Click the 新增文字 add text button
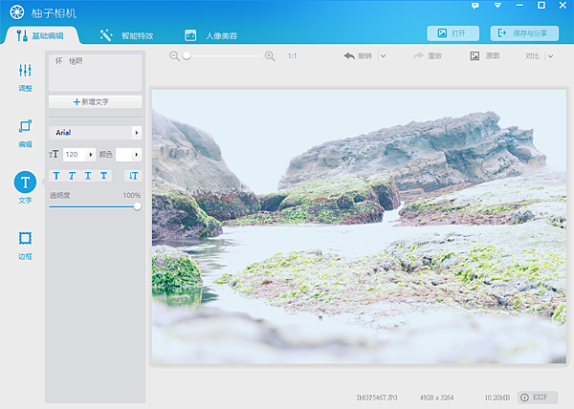 95,101
